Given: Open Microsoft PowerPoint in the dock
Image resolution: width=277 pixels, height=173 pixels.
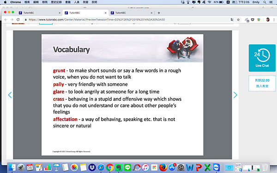Looking at the screenshot, I should pos(199,167).
